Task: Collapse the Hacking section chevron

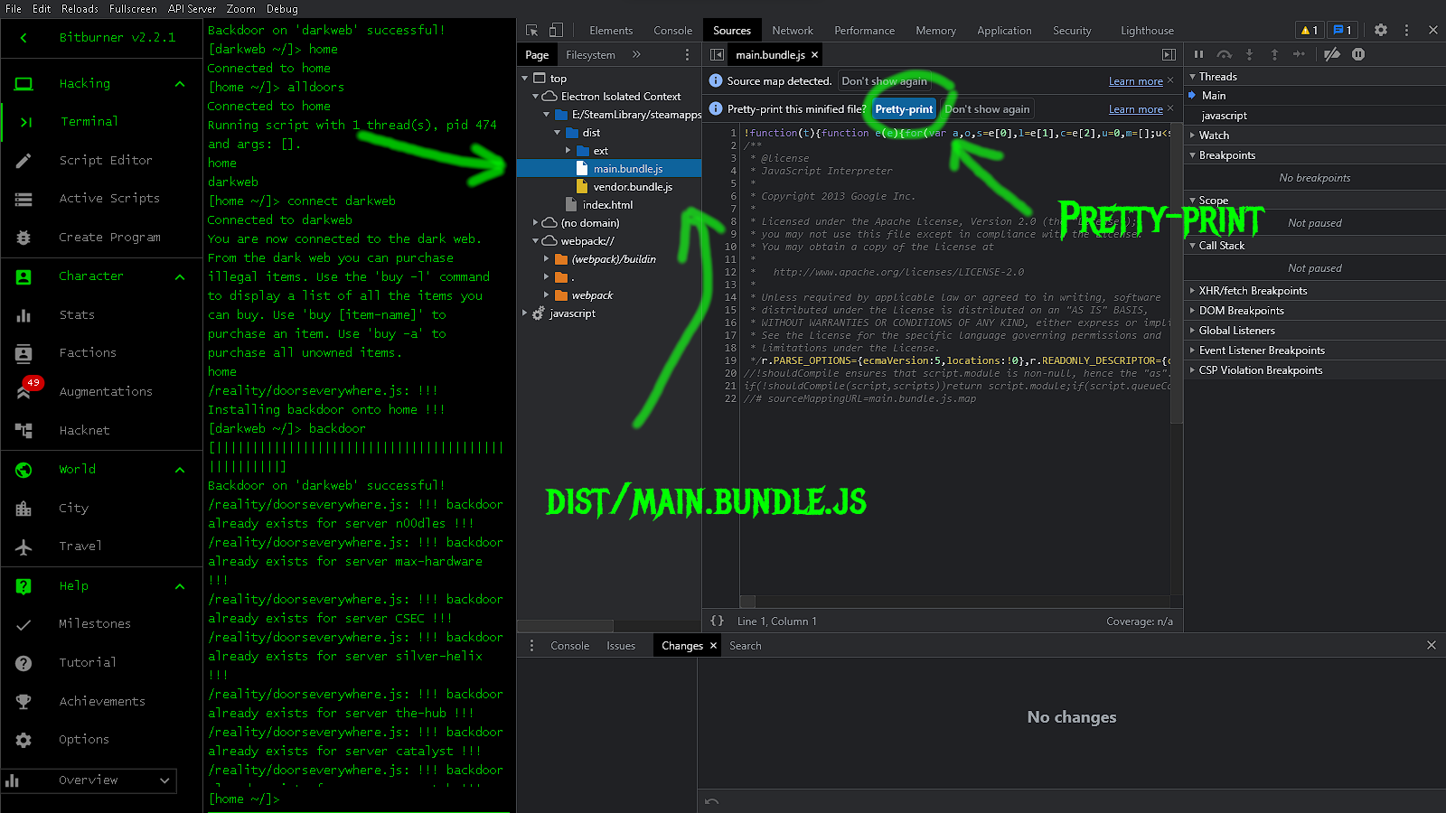Action: tap(180, 84)
